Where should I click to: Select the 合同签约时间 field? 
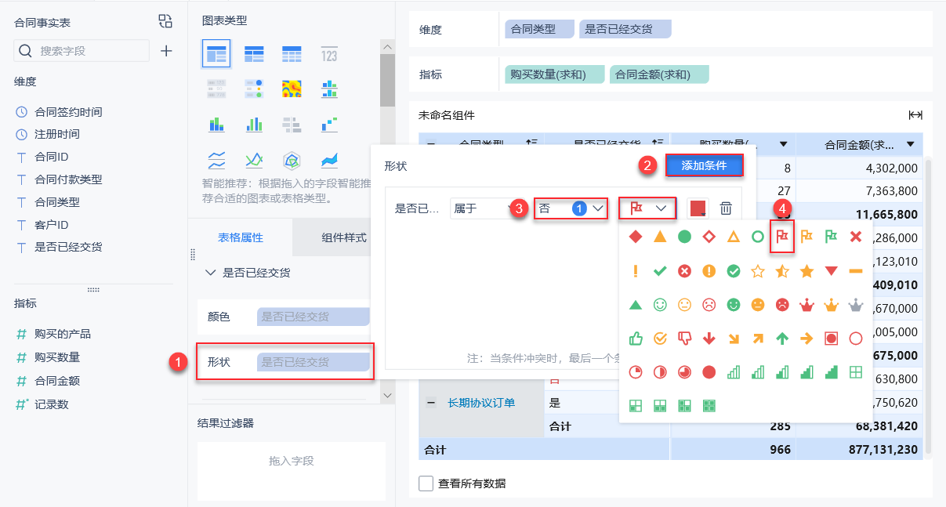click(68, 112)
